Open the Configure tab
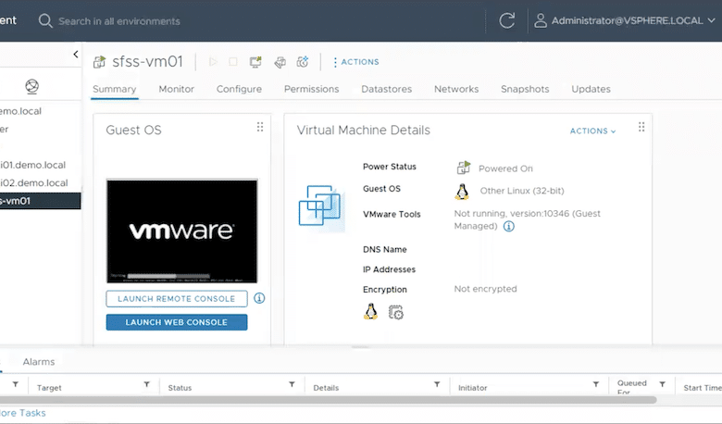 tap(239, 89)
